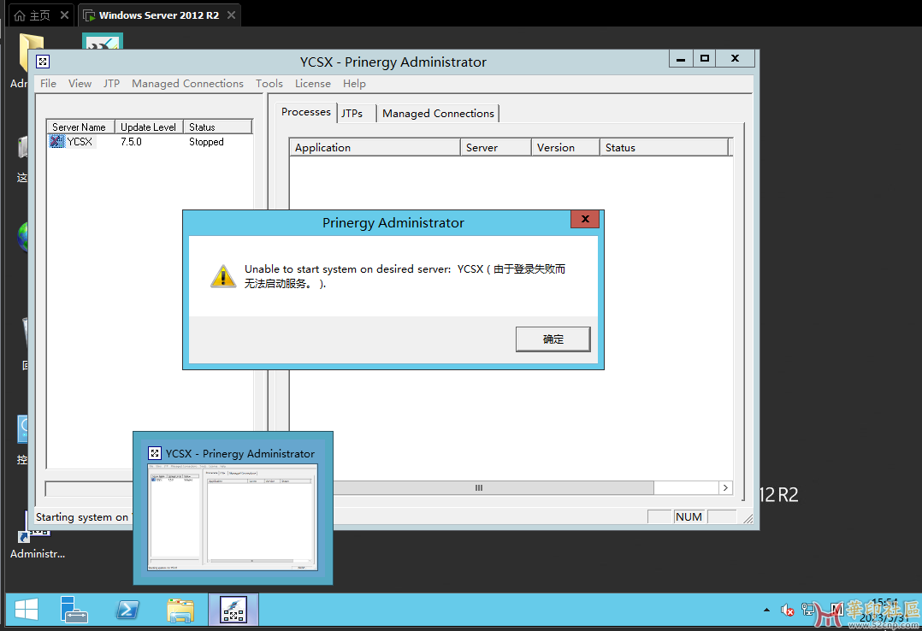The image size is (922, 631).
Task: Minimize the YCSX Prinergy Administrator window
Action: tap(681, 58)
